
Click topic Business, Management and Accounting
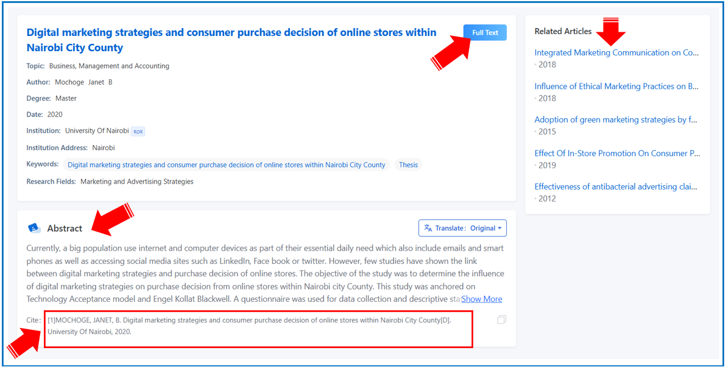pyautogui.click(x=109, y=66)
